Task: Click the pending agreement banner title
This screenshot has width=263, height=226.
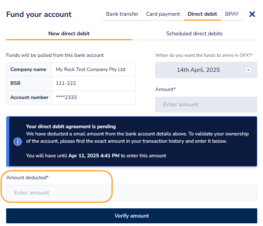Action: [71, 126]
